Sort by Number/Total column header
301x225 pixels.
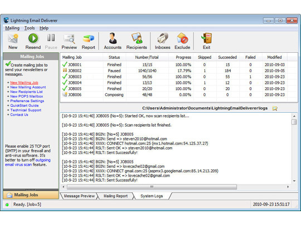coord(147,57)
